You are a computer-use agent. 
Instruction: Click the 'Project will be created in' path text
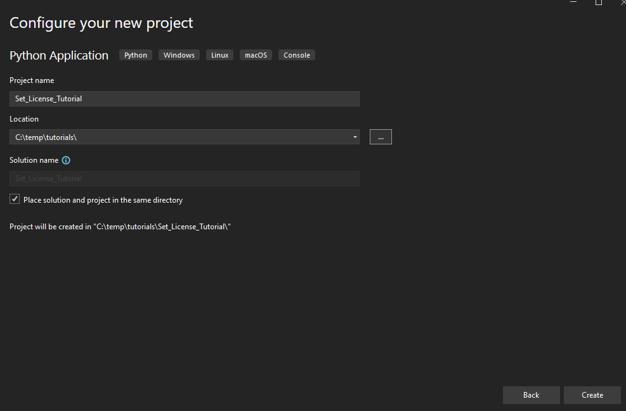(120, 227)
